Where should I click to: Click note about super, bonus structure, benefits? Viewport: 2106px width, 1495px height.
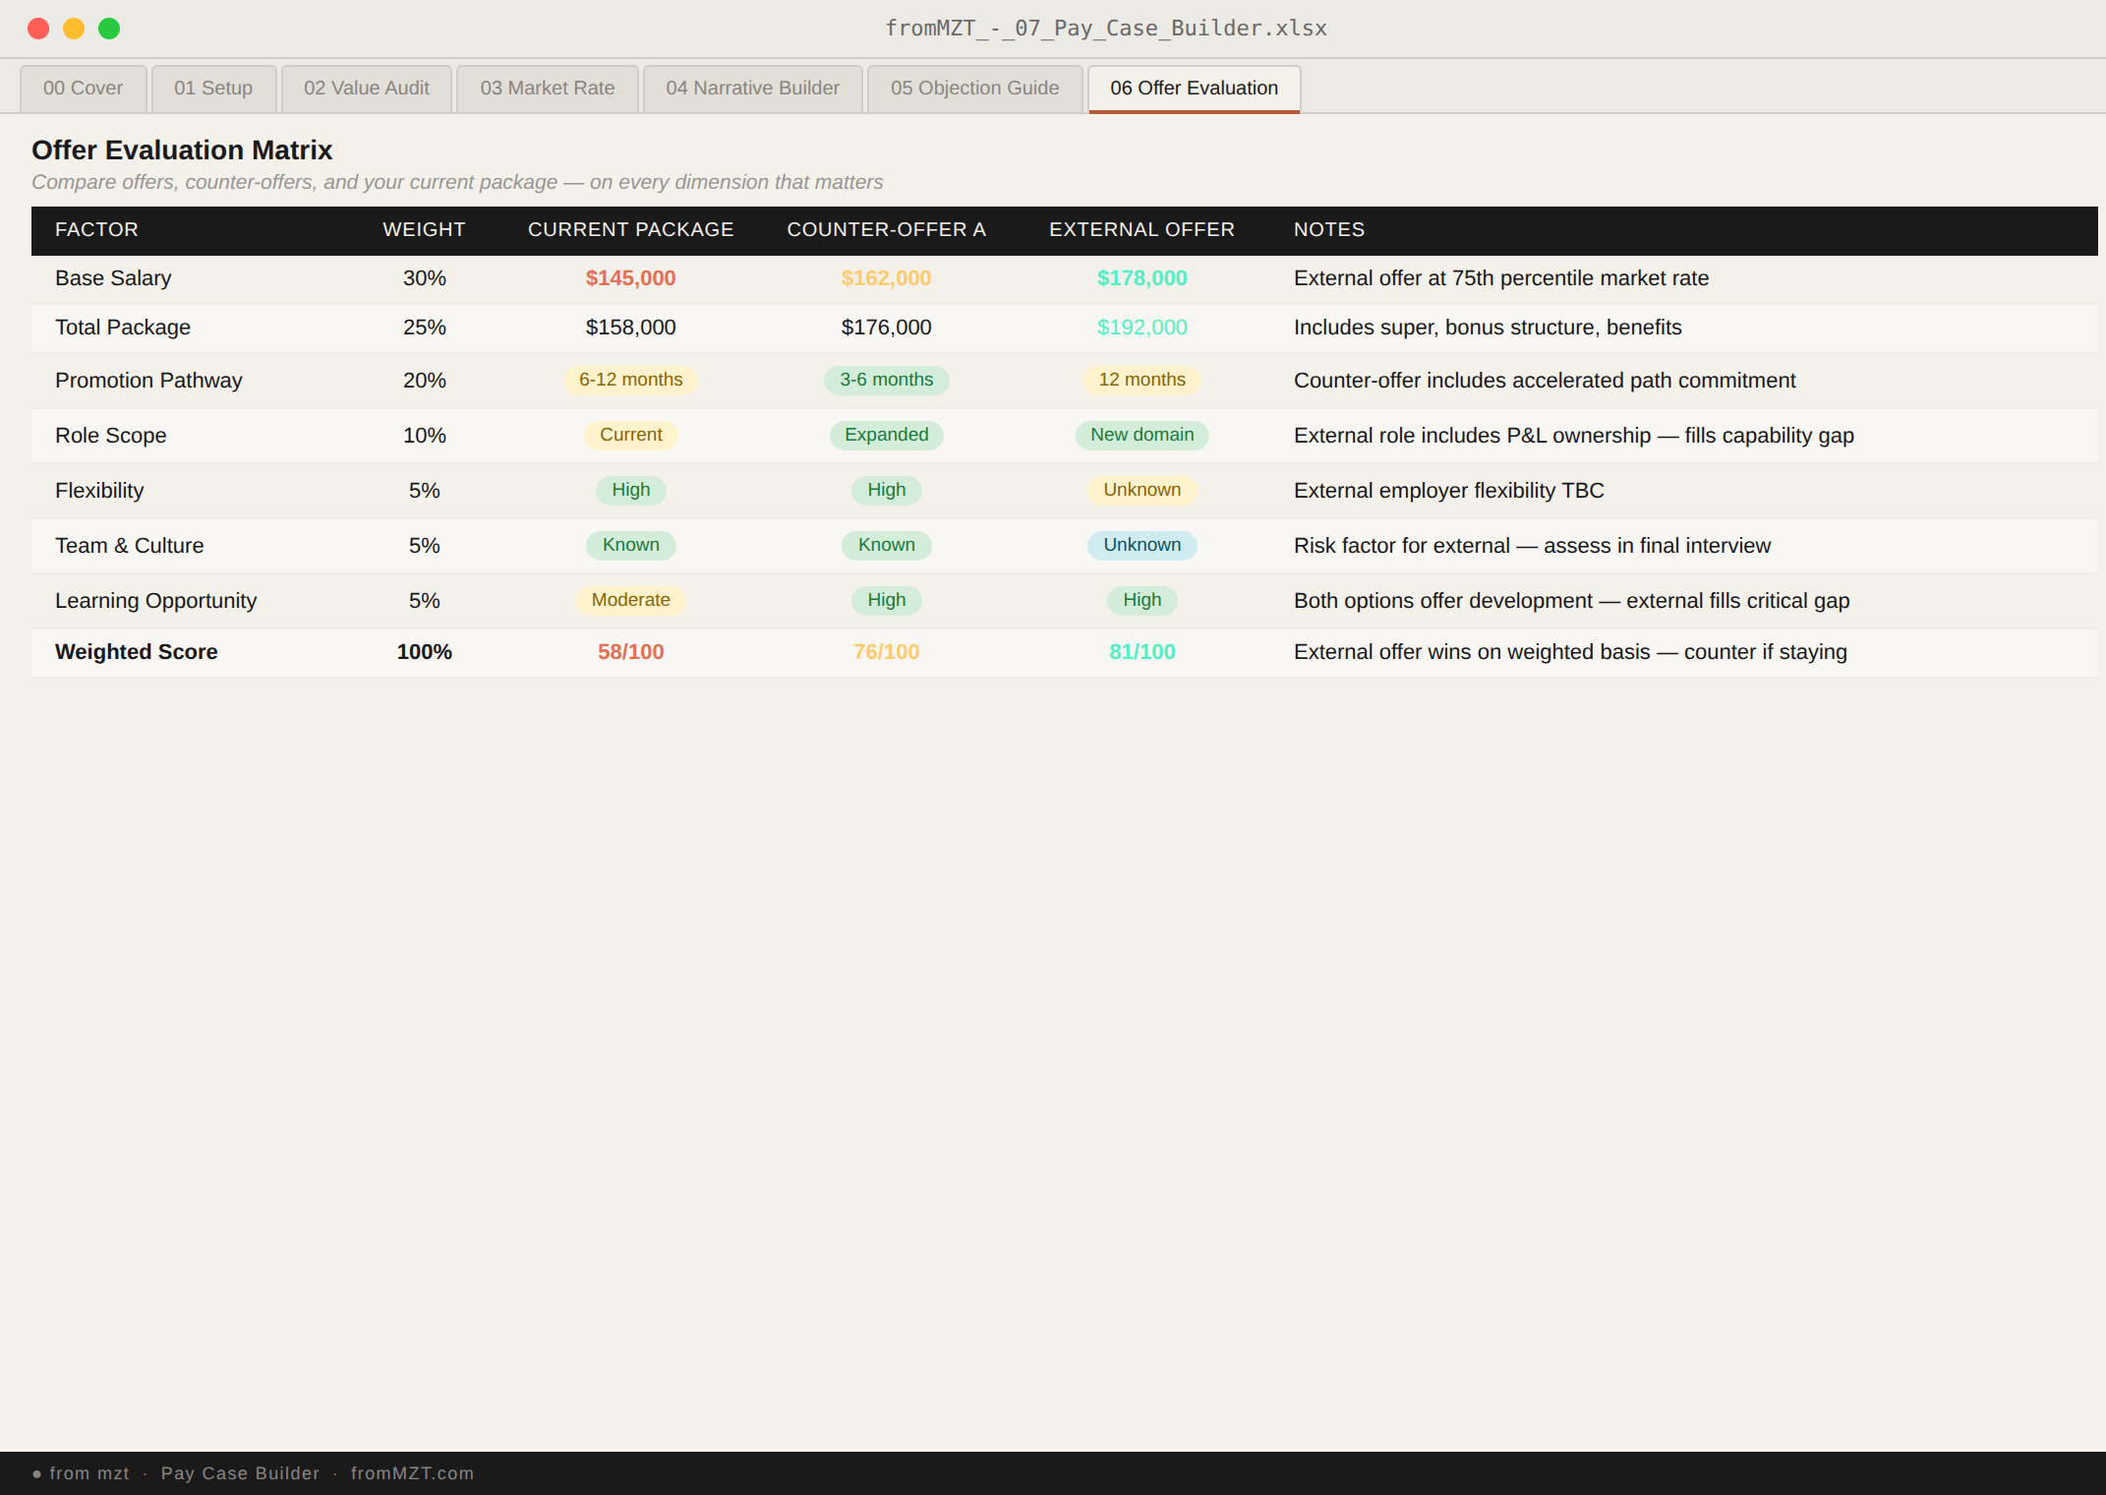tap(1488, 328)
